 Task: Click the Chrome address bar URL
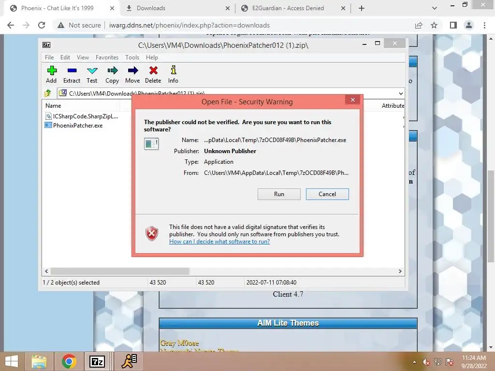[x=189, y=25]
